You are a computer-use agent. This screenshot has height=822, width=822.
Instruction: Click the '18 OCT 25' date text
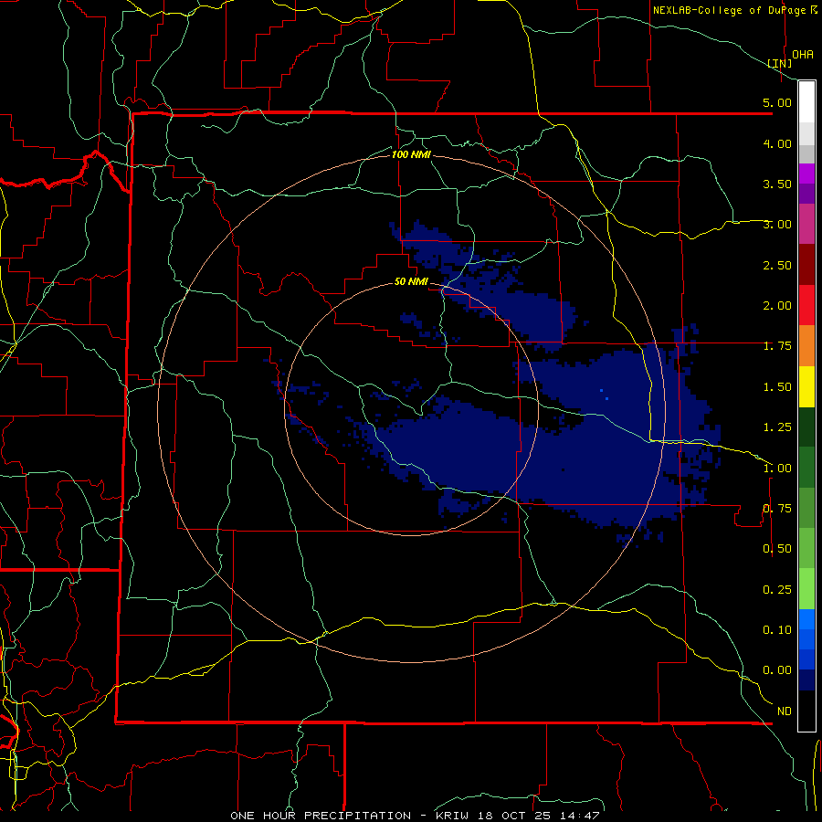(x=514, y=816)
